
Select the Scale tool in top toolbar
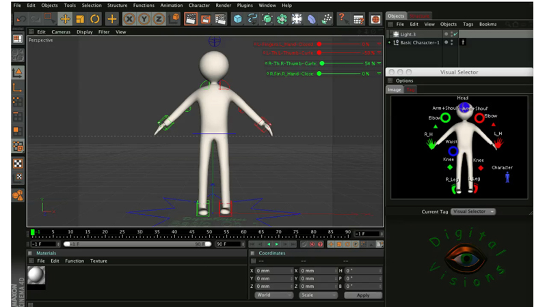tap(80, 19)
